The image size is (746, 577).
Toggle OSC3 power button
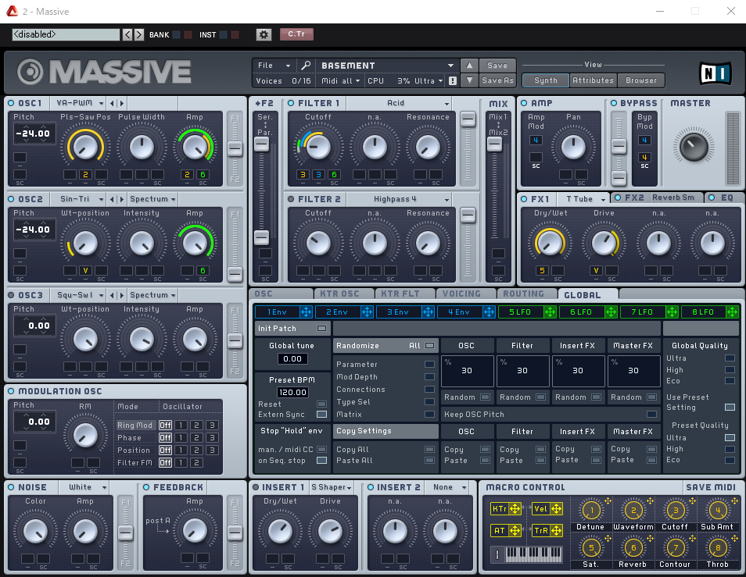[x=12, y=295]
